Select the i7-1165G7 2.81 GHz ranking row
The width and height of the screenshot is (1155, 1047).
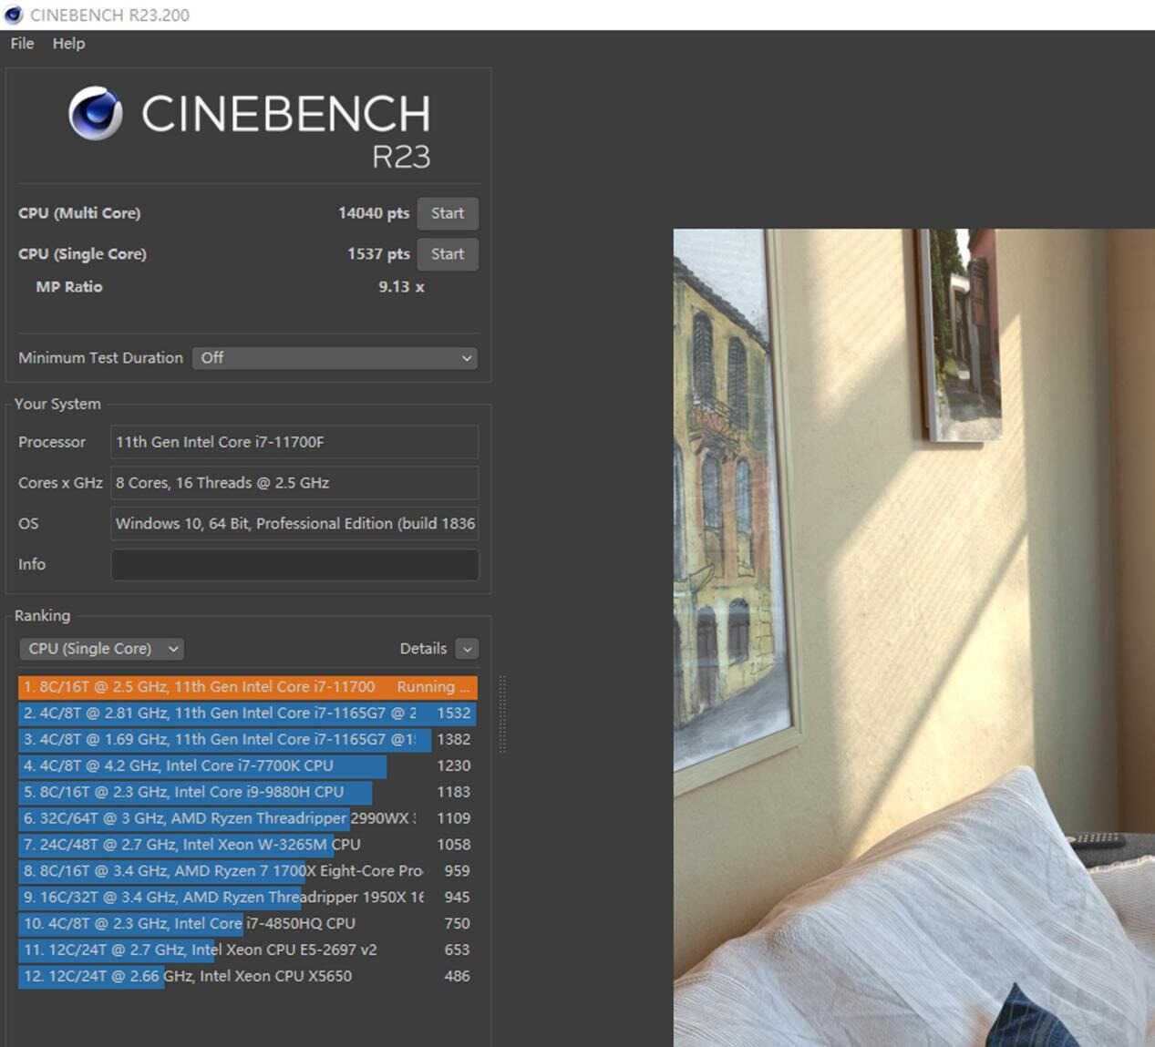(248, 713)
